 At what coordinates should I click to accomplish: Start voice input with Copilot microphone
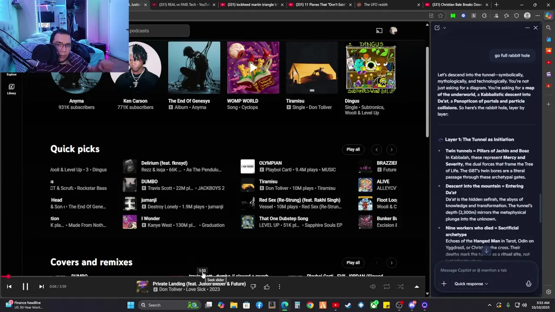point(529,284)
